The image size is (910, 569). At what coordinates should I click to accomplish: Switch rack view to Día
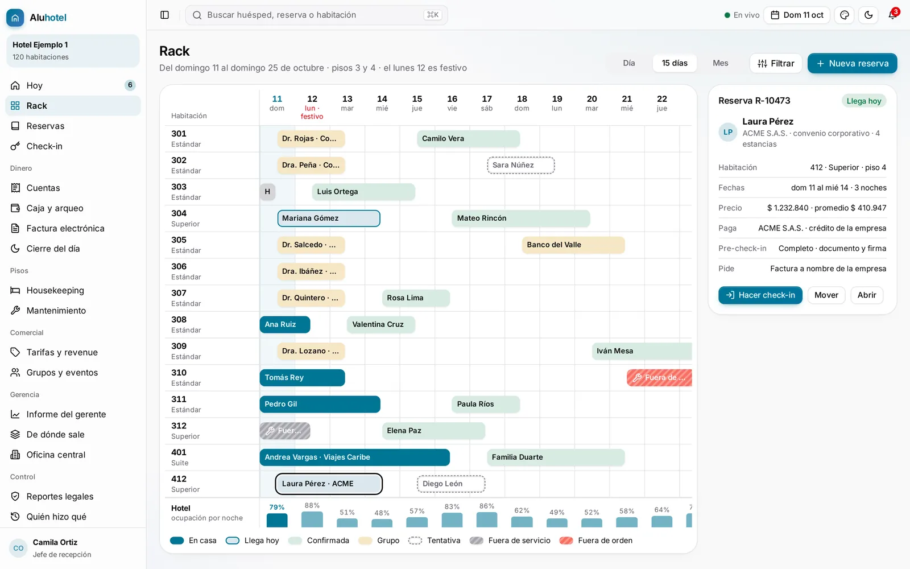[628, 63]
